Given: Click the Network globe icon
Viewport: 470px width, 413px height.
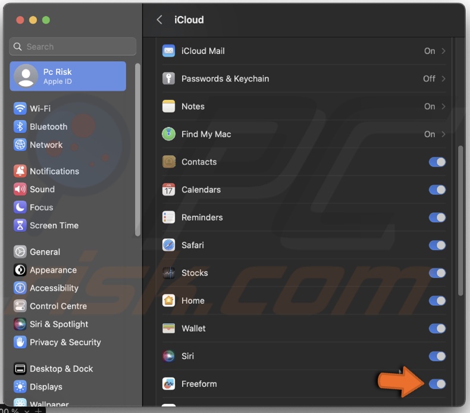Looking at the screenshot, I should pyautogui.click(x=20, y=144).
